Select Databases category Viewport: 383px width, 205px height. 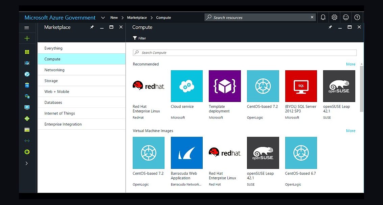pos(82,102)
